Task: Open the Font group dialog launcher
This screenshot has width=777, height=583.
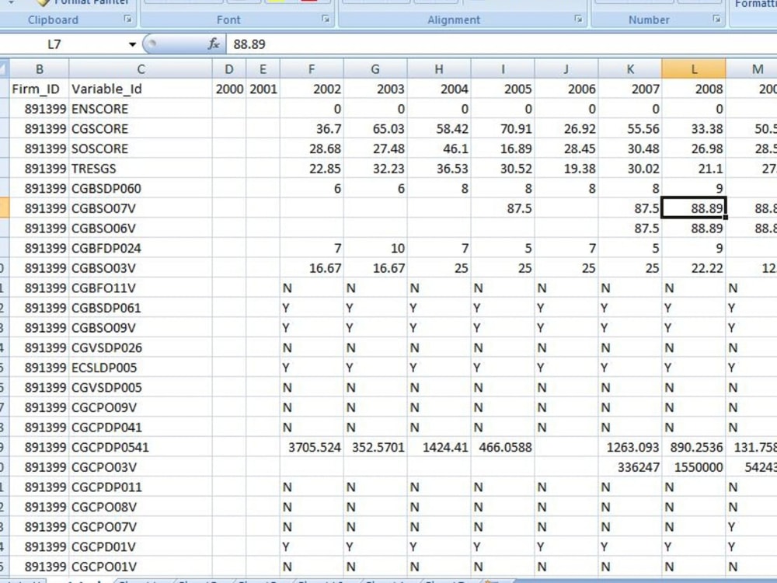Action: pyautogui.click(x=326, y=19)
